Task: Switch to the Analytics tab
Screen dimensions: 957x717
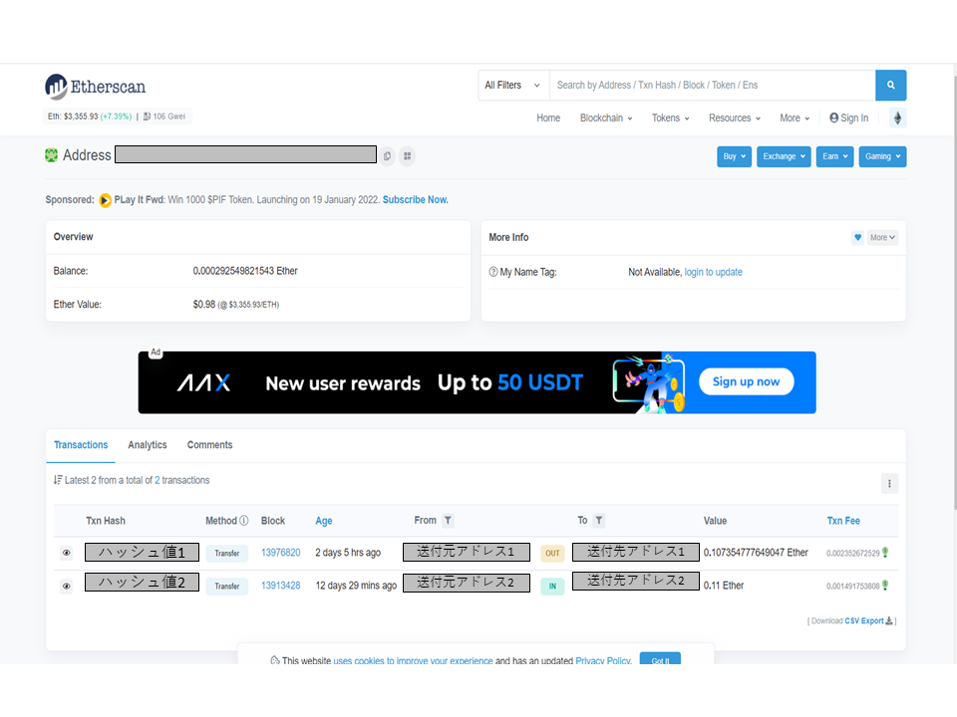Action: (x=148, y=445)
